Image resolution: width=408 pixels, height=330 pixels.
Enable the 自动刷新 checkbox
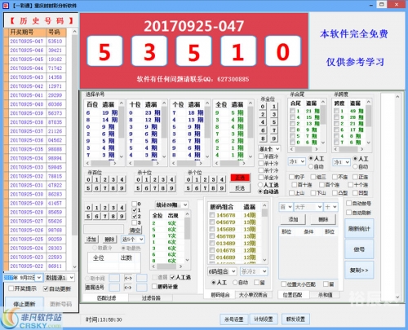click(349, 213)
